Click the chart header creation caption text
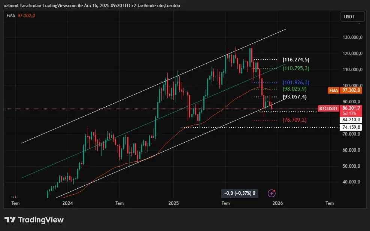Viewport: 370px width, 231px height. point(92,5)
